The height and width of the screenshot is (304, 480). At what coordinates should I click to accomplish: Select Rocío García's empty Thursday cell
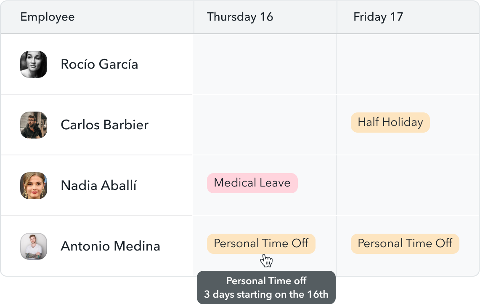click(x=264, y=64)
